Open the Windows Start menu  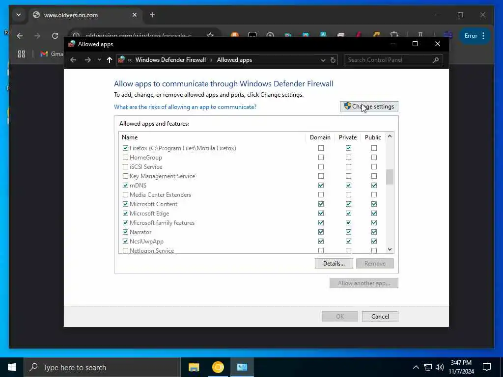click(x=12, y=367)
